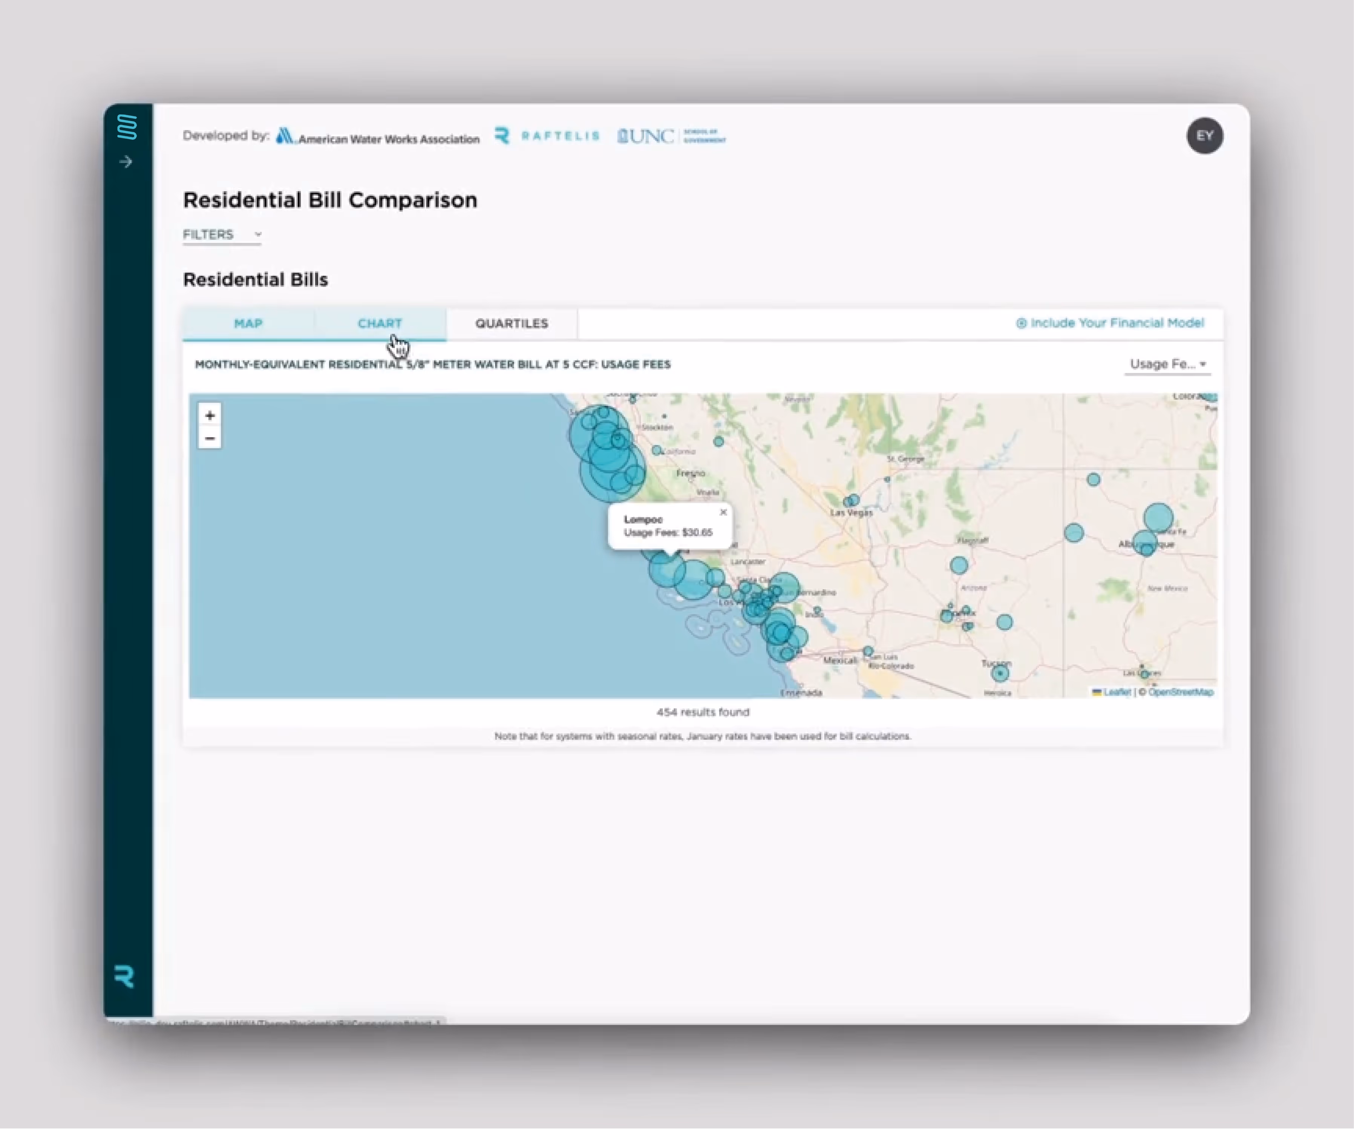Switch to the CHART tab
This screenshot has height=1131, width=1354.
(380, 324)
